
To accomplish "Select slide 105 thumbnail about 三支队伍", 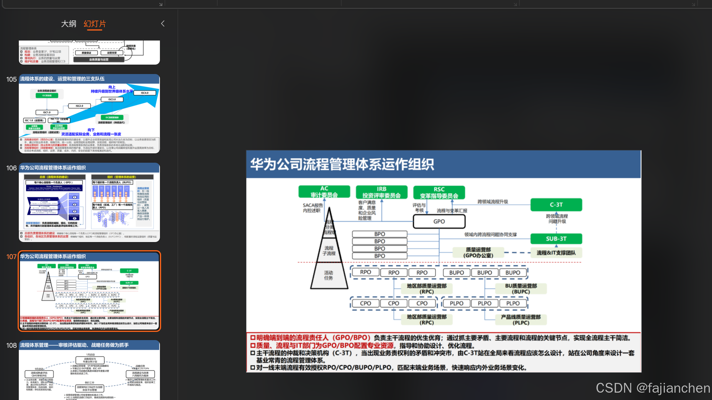I will click(89, 114).
